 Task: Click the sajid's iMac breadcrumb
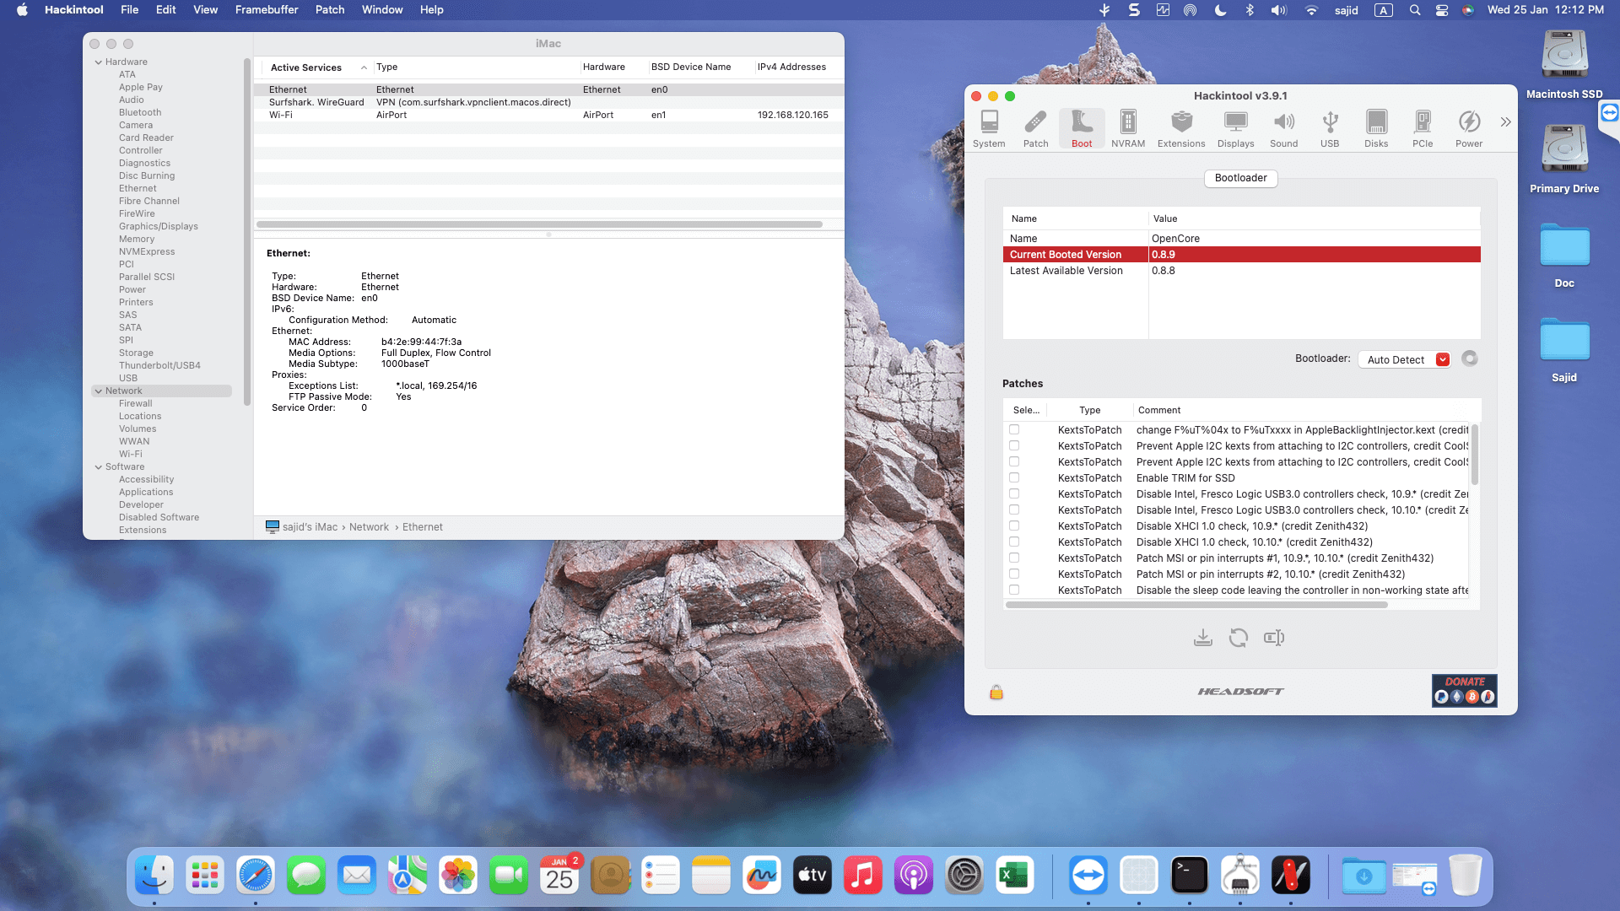[309, 527]
